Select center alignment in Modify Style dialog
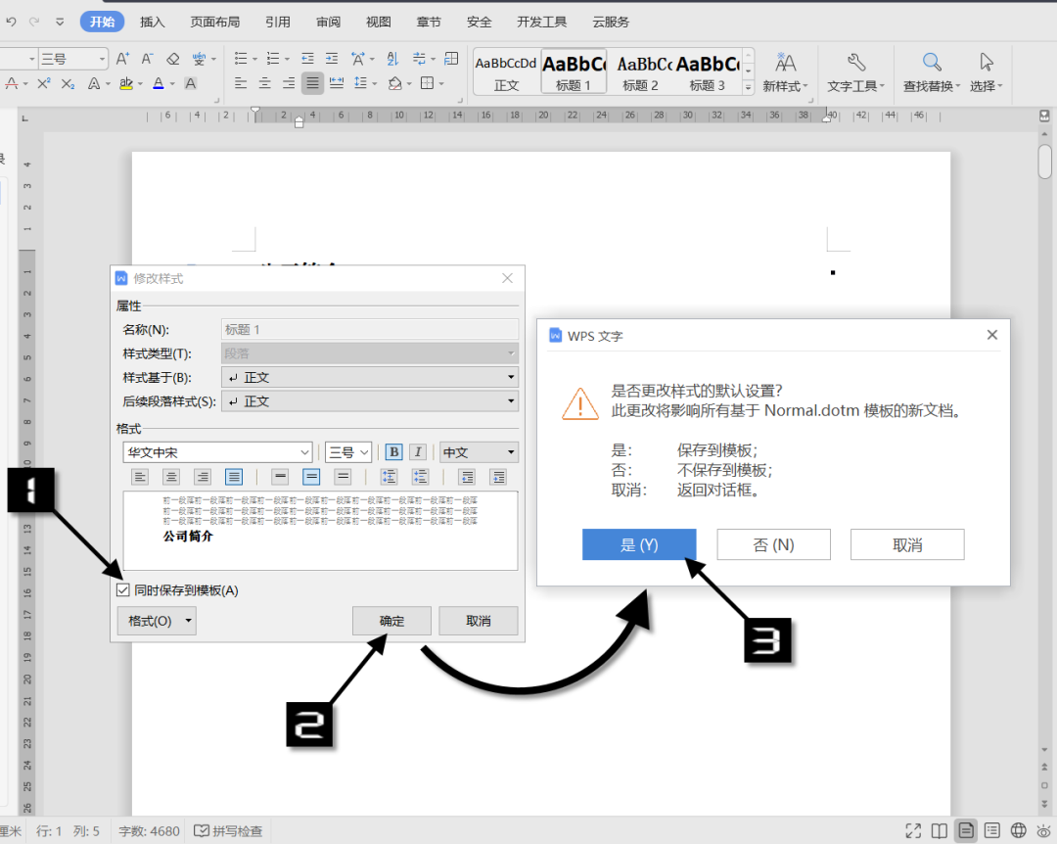 point(171,477)
